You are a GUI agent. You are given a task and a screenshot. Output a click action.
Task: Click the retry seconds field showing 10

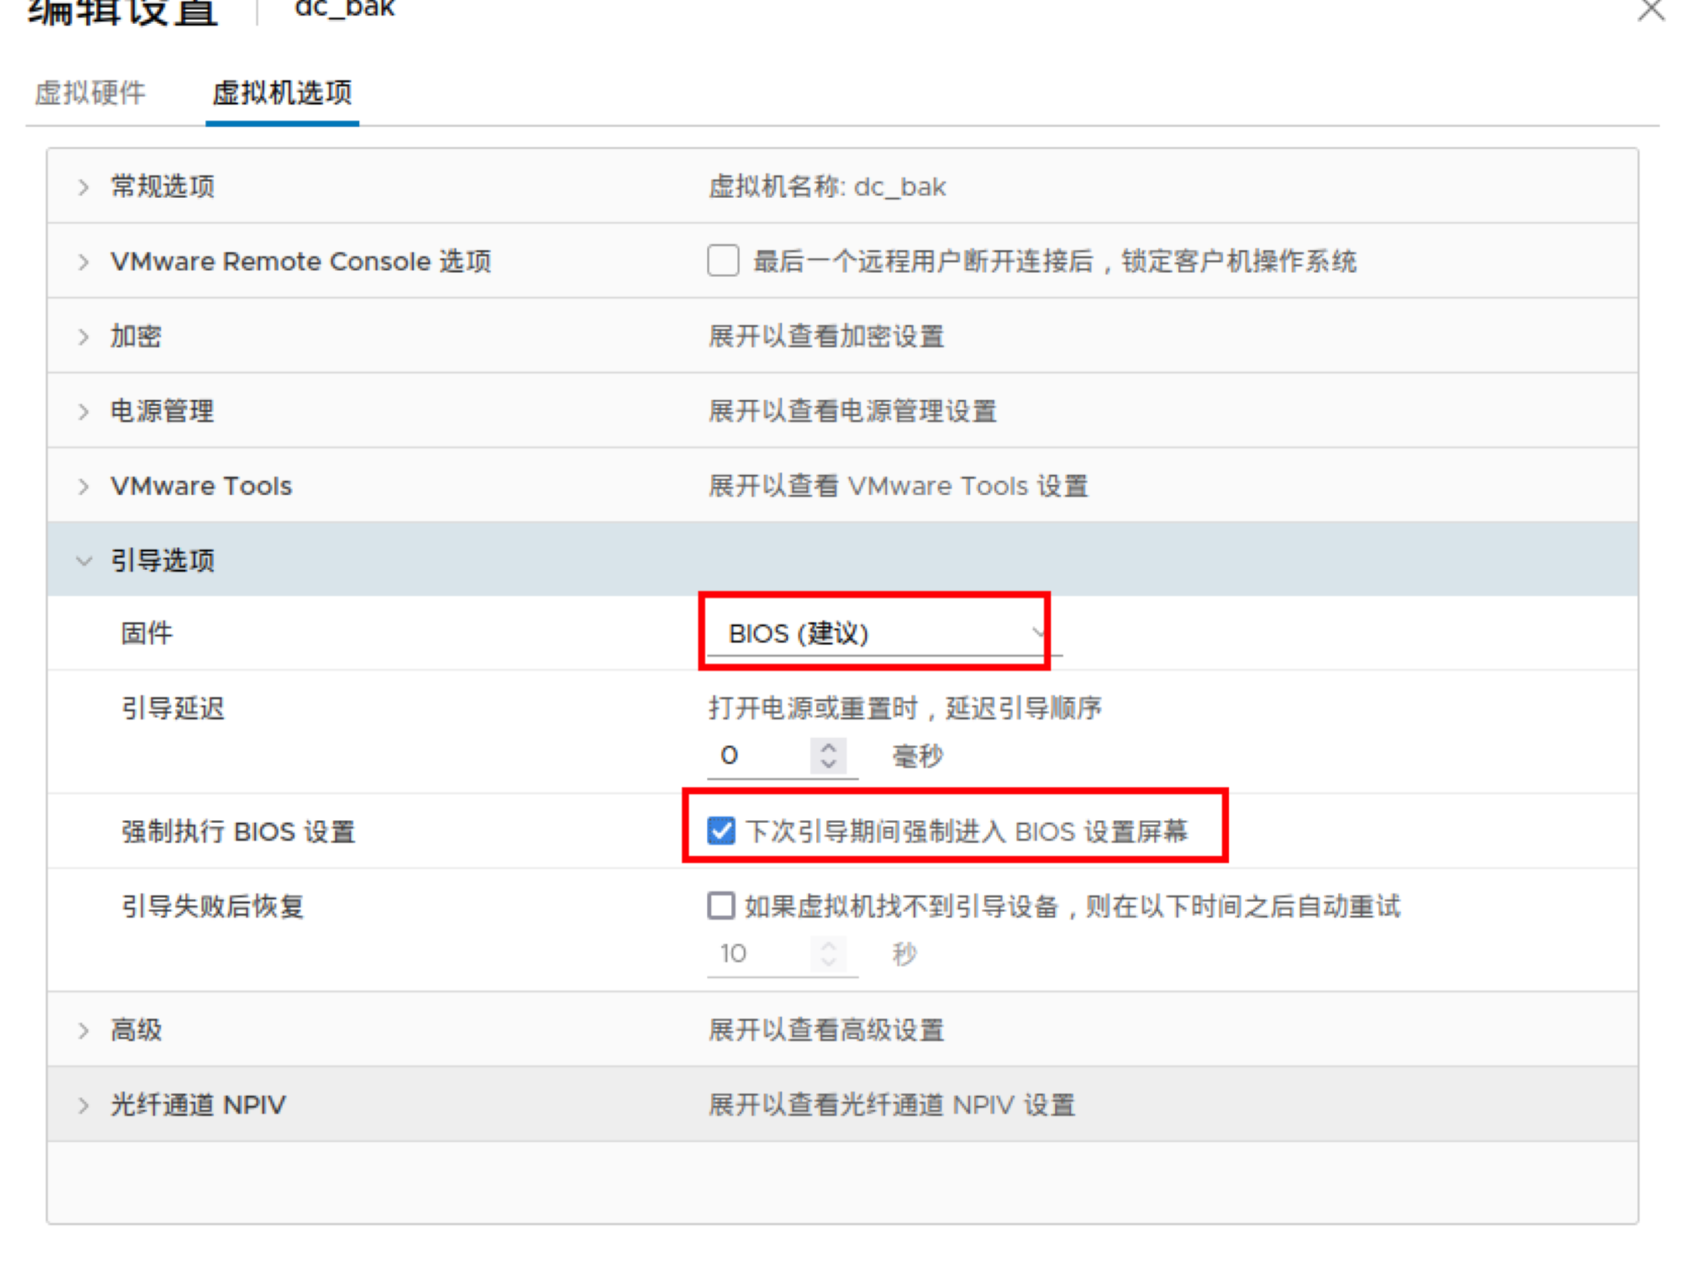758,954
